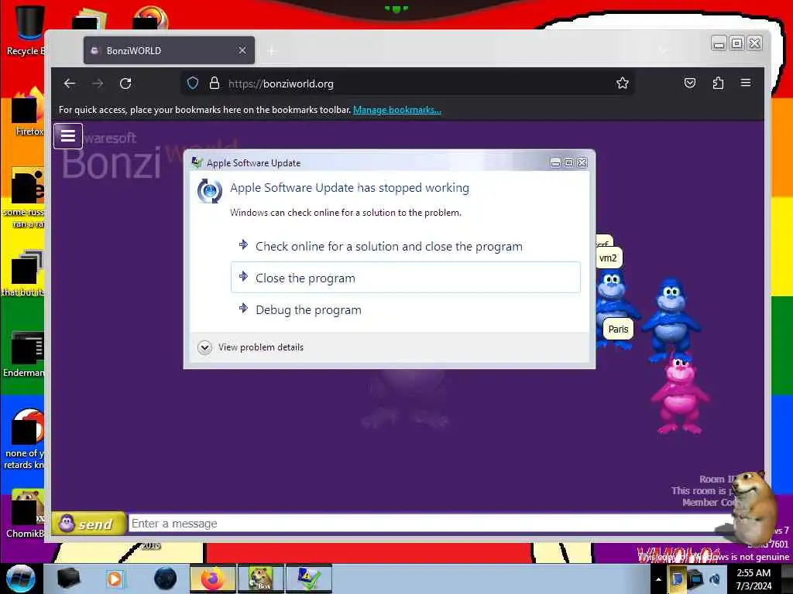This screenshot has width=793, height=594.
Task: Click the volume speaker tray icon
Action: [716, 579]
